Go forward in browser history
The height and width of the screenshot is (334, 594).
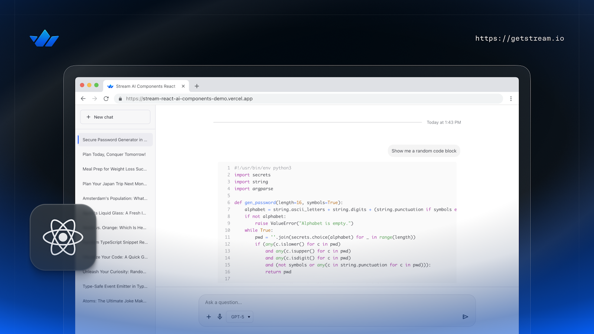95,98
